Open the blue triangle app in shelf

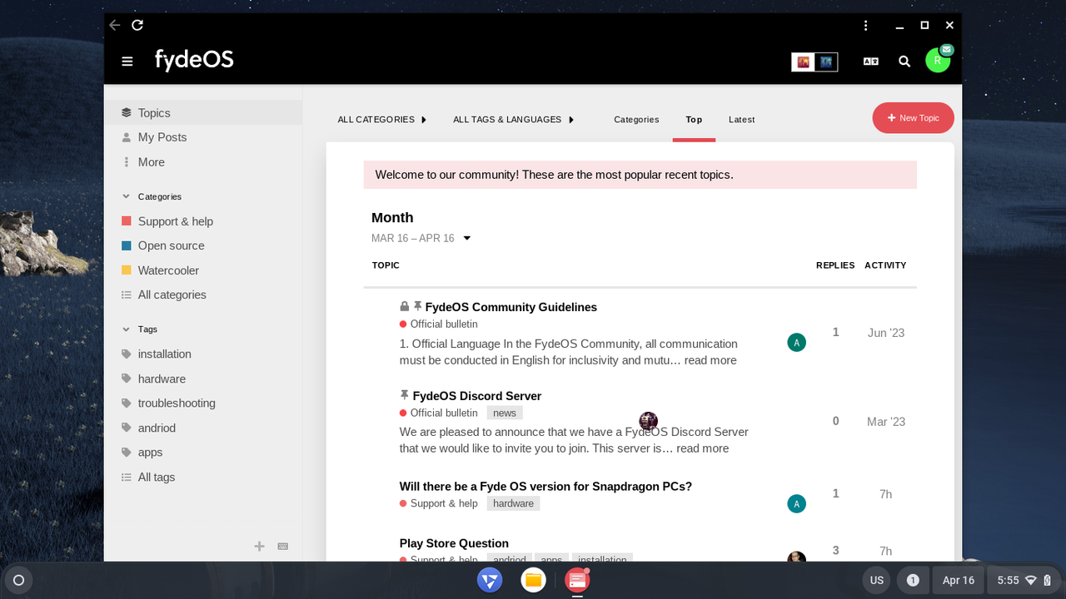click(490, 580)
